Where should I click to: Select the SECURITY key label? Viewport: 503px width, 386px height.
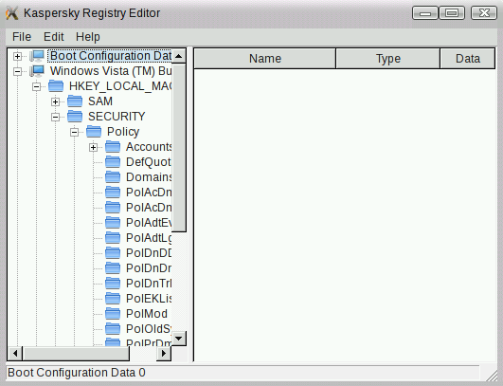117,117
